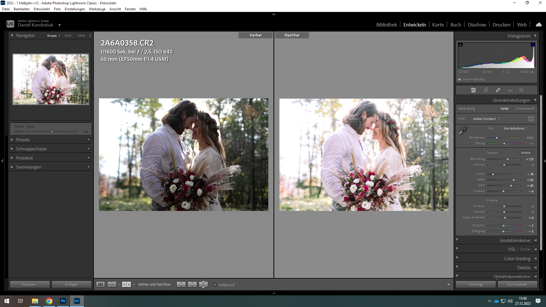This screenshot has height=307, width=546.
Task: Open the Adobe Standard profile dropdown
Action: point(486,119)
